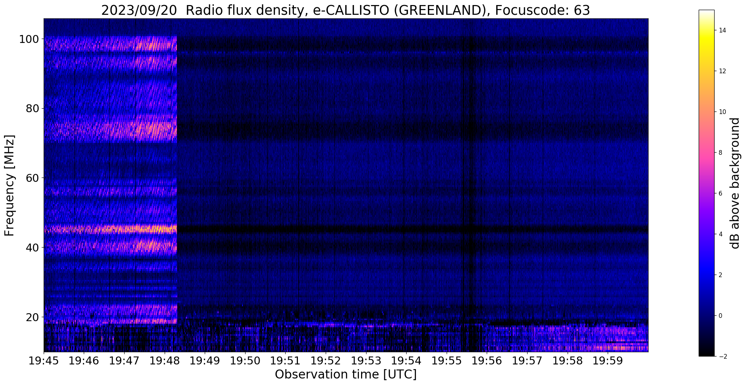Click the colorbar tick label 6

click(721, 193)
